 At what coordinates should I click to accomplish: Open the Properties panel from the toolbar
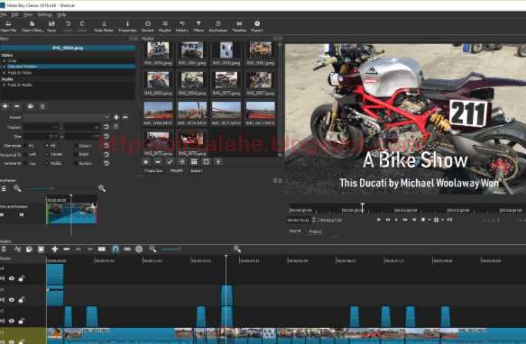(127, 26)
